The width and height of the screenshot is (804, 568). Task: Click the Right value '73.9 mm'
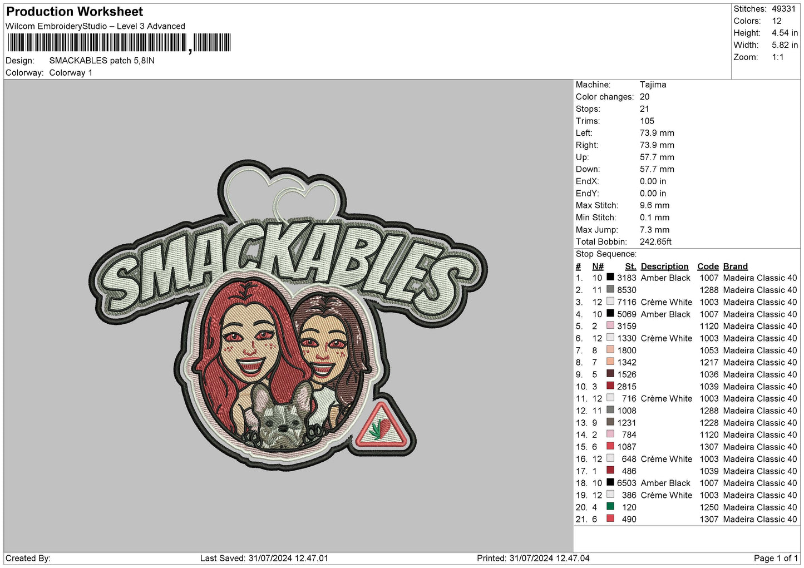(657, 145)
